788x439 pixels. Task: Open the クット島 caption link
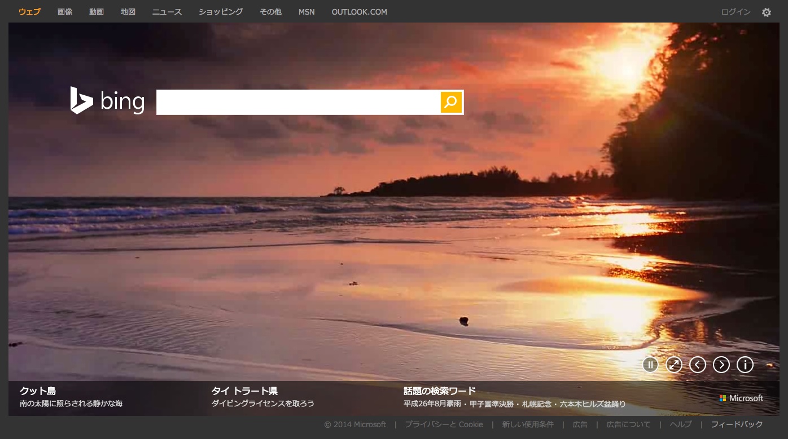tap(38, 391)
